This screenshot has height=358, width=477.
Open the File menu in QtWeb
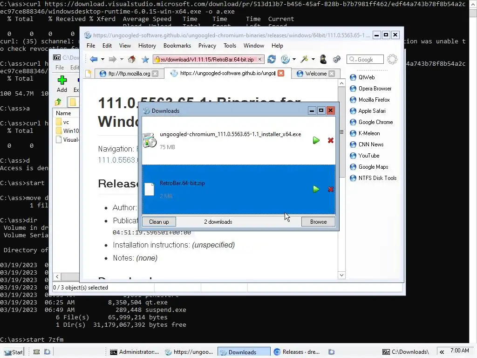91,46
